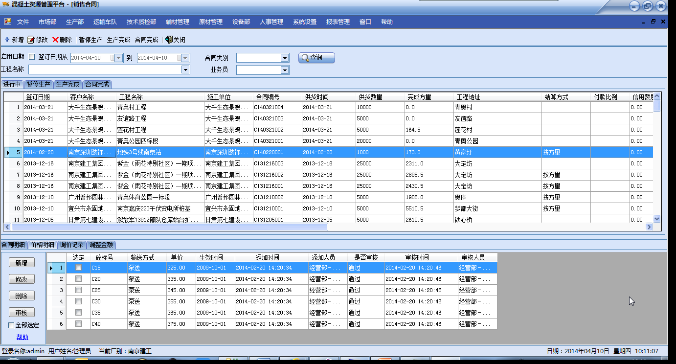Expand the 工程名称 combo box

click(185, 70)
